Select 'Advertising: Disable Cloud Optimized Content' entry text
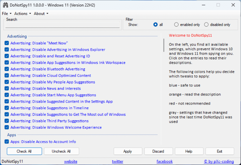241x165 pixels. 51,75
